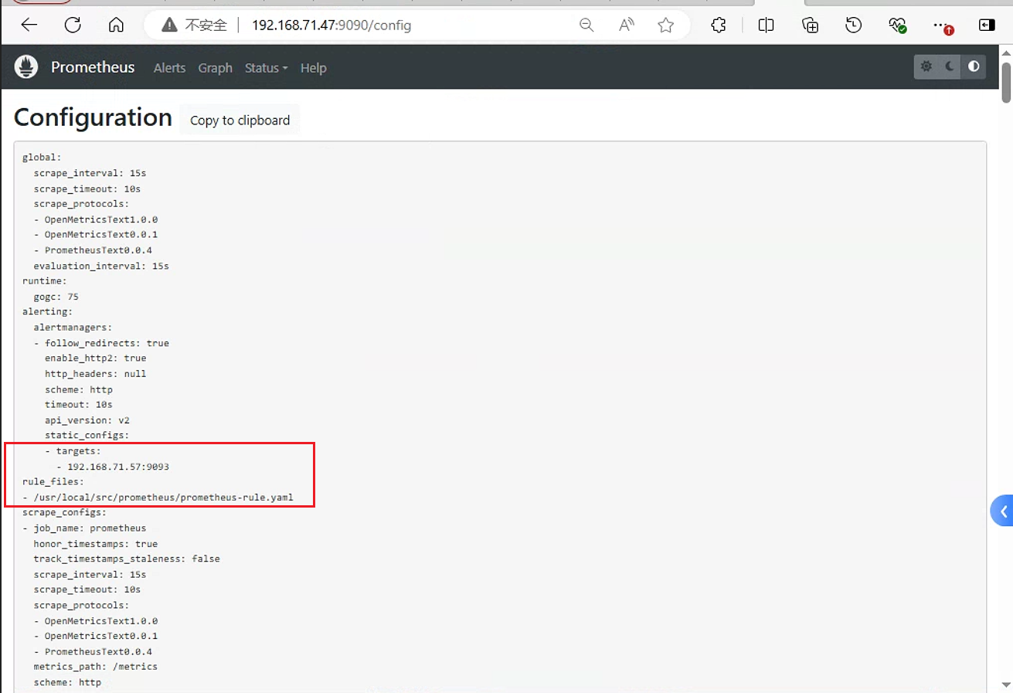Click the prometheus-rule.yaml file path line
This screenshot has width=1013, height=693.
click(x=158, y=498)
